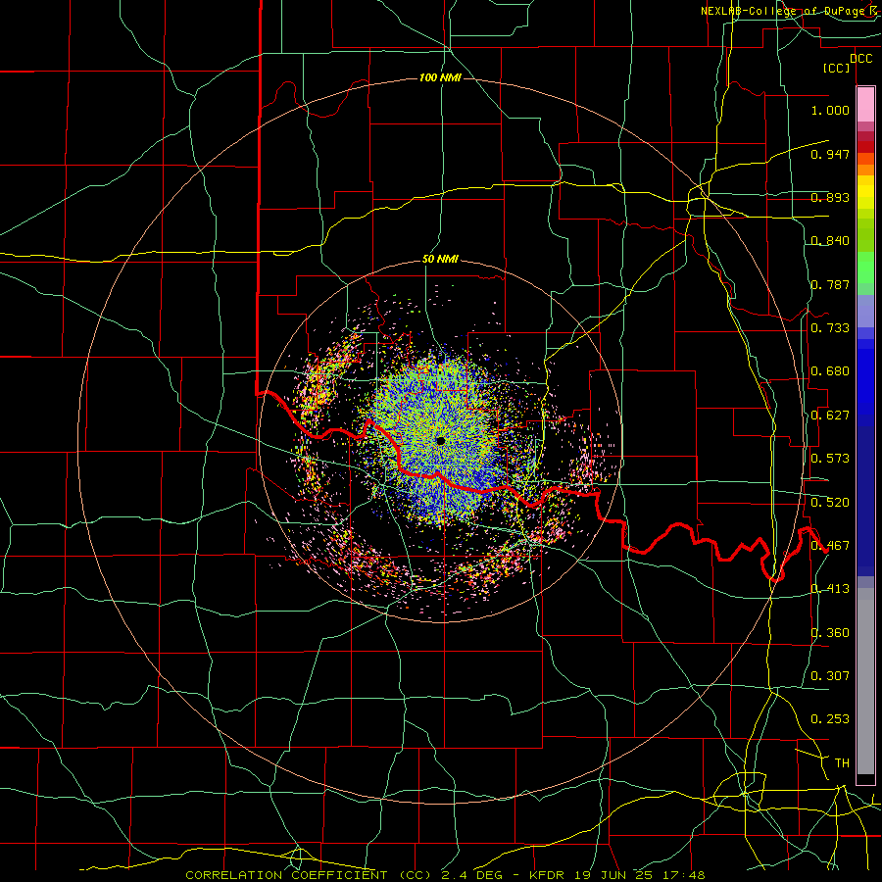Click the bright green color bar segment
This screenshot has width=882, height=882.
[865, 268]
